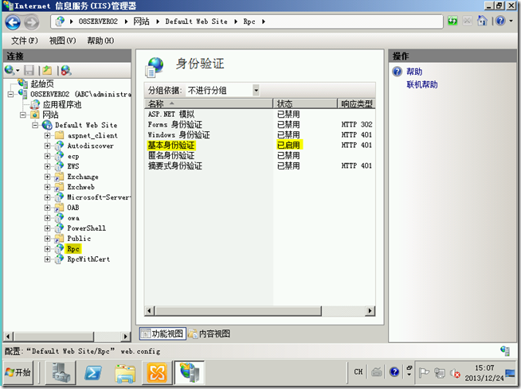The width and height of the screenshot is (521, 389).
Task: Open the 文件(F) menu
Action: click(25, 41)
